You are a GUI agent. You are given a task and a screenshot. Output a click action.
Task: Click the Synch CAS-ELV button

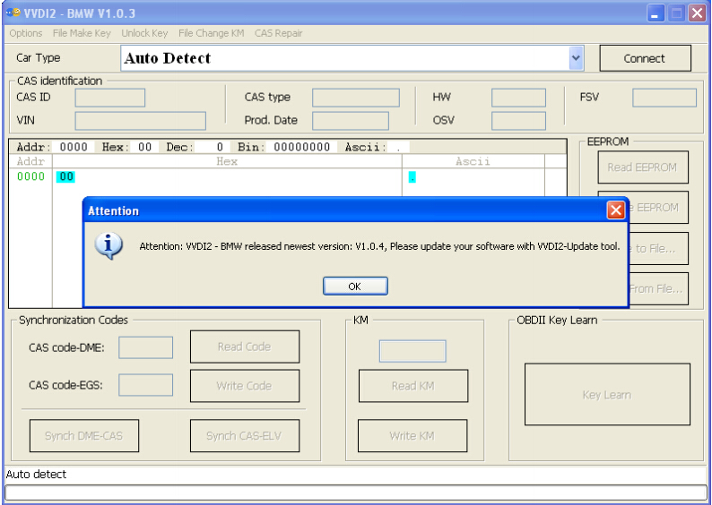[x=245, y=436]
